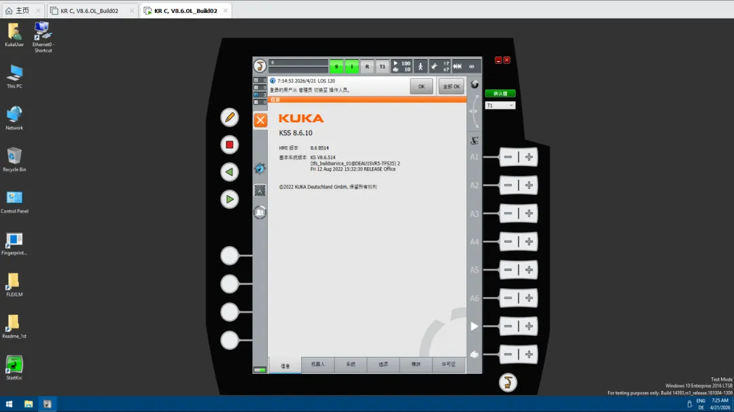Screen dimensions: 734x412
Task: Click the green 确认键 enabling button
Action: (x=500, y=93)
